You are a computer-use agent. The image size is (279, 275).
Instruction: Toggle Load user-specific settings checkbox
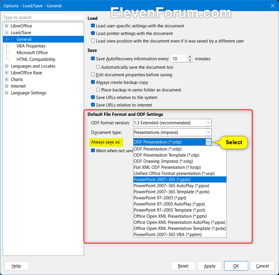point(93,26)
